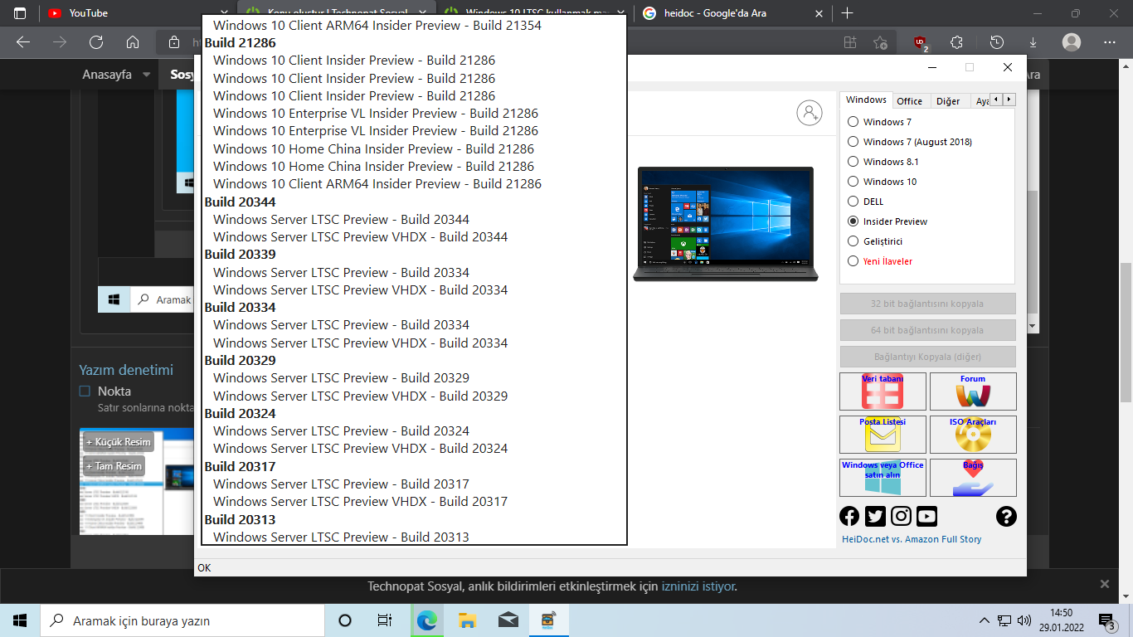The height and width of the screenshot is (637, 1133).
Task: Select the Windows 10 radio button
Action: (x=853, y=182)
